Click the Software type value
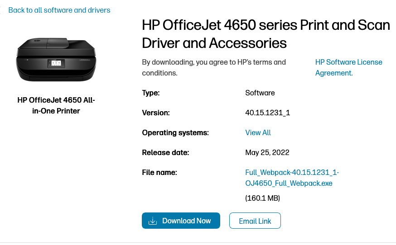This screenshot has height=245, width=396. 260,93
